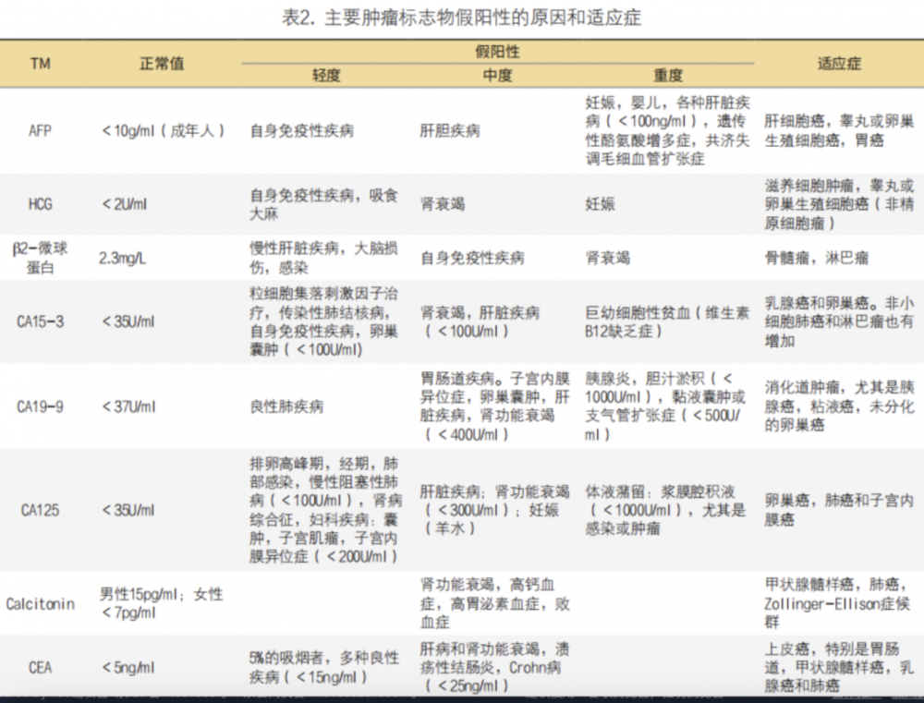Select the 'CA15-3' row label
The width and height of the screenshot is (924, 703).
[x=40, y=321]
